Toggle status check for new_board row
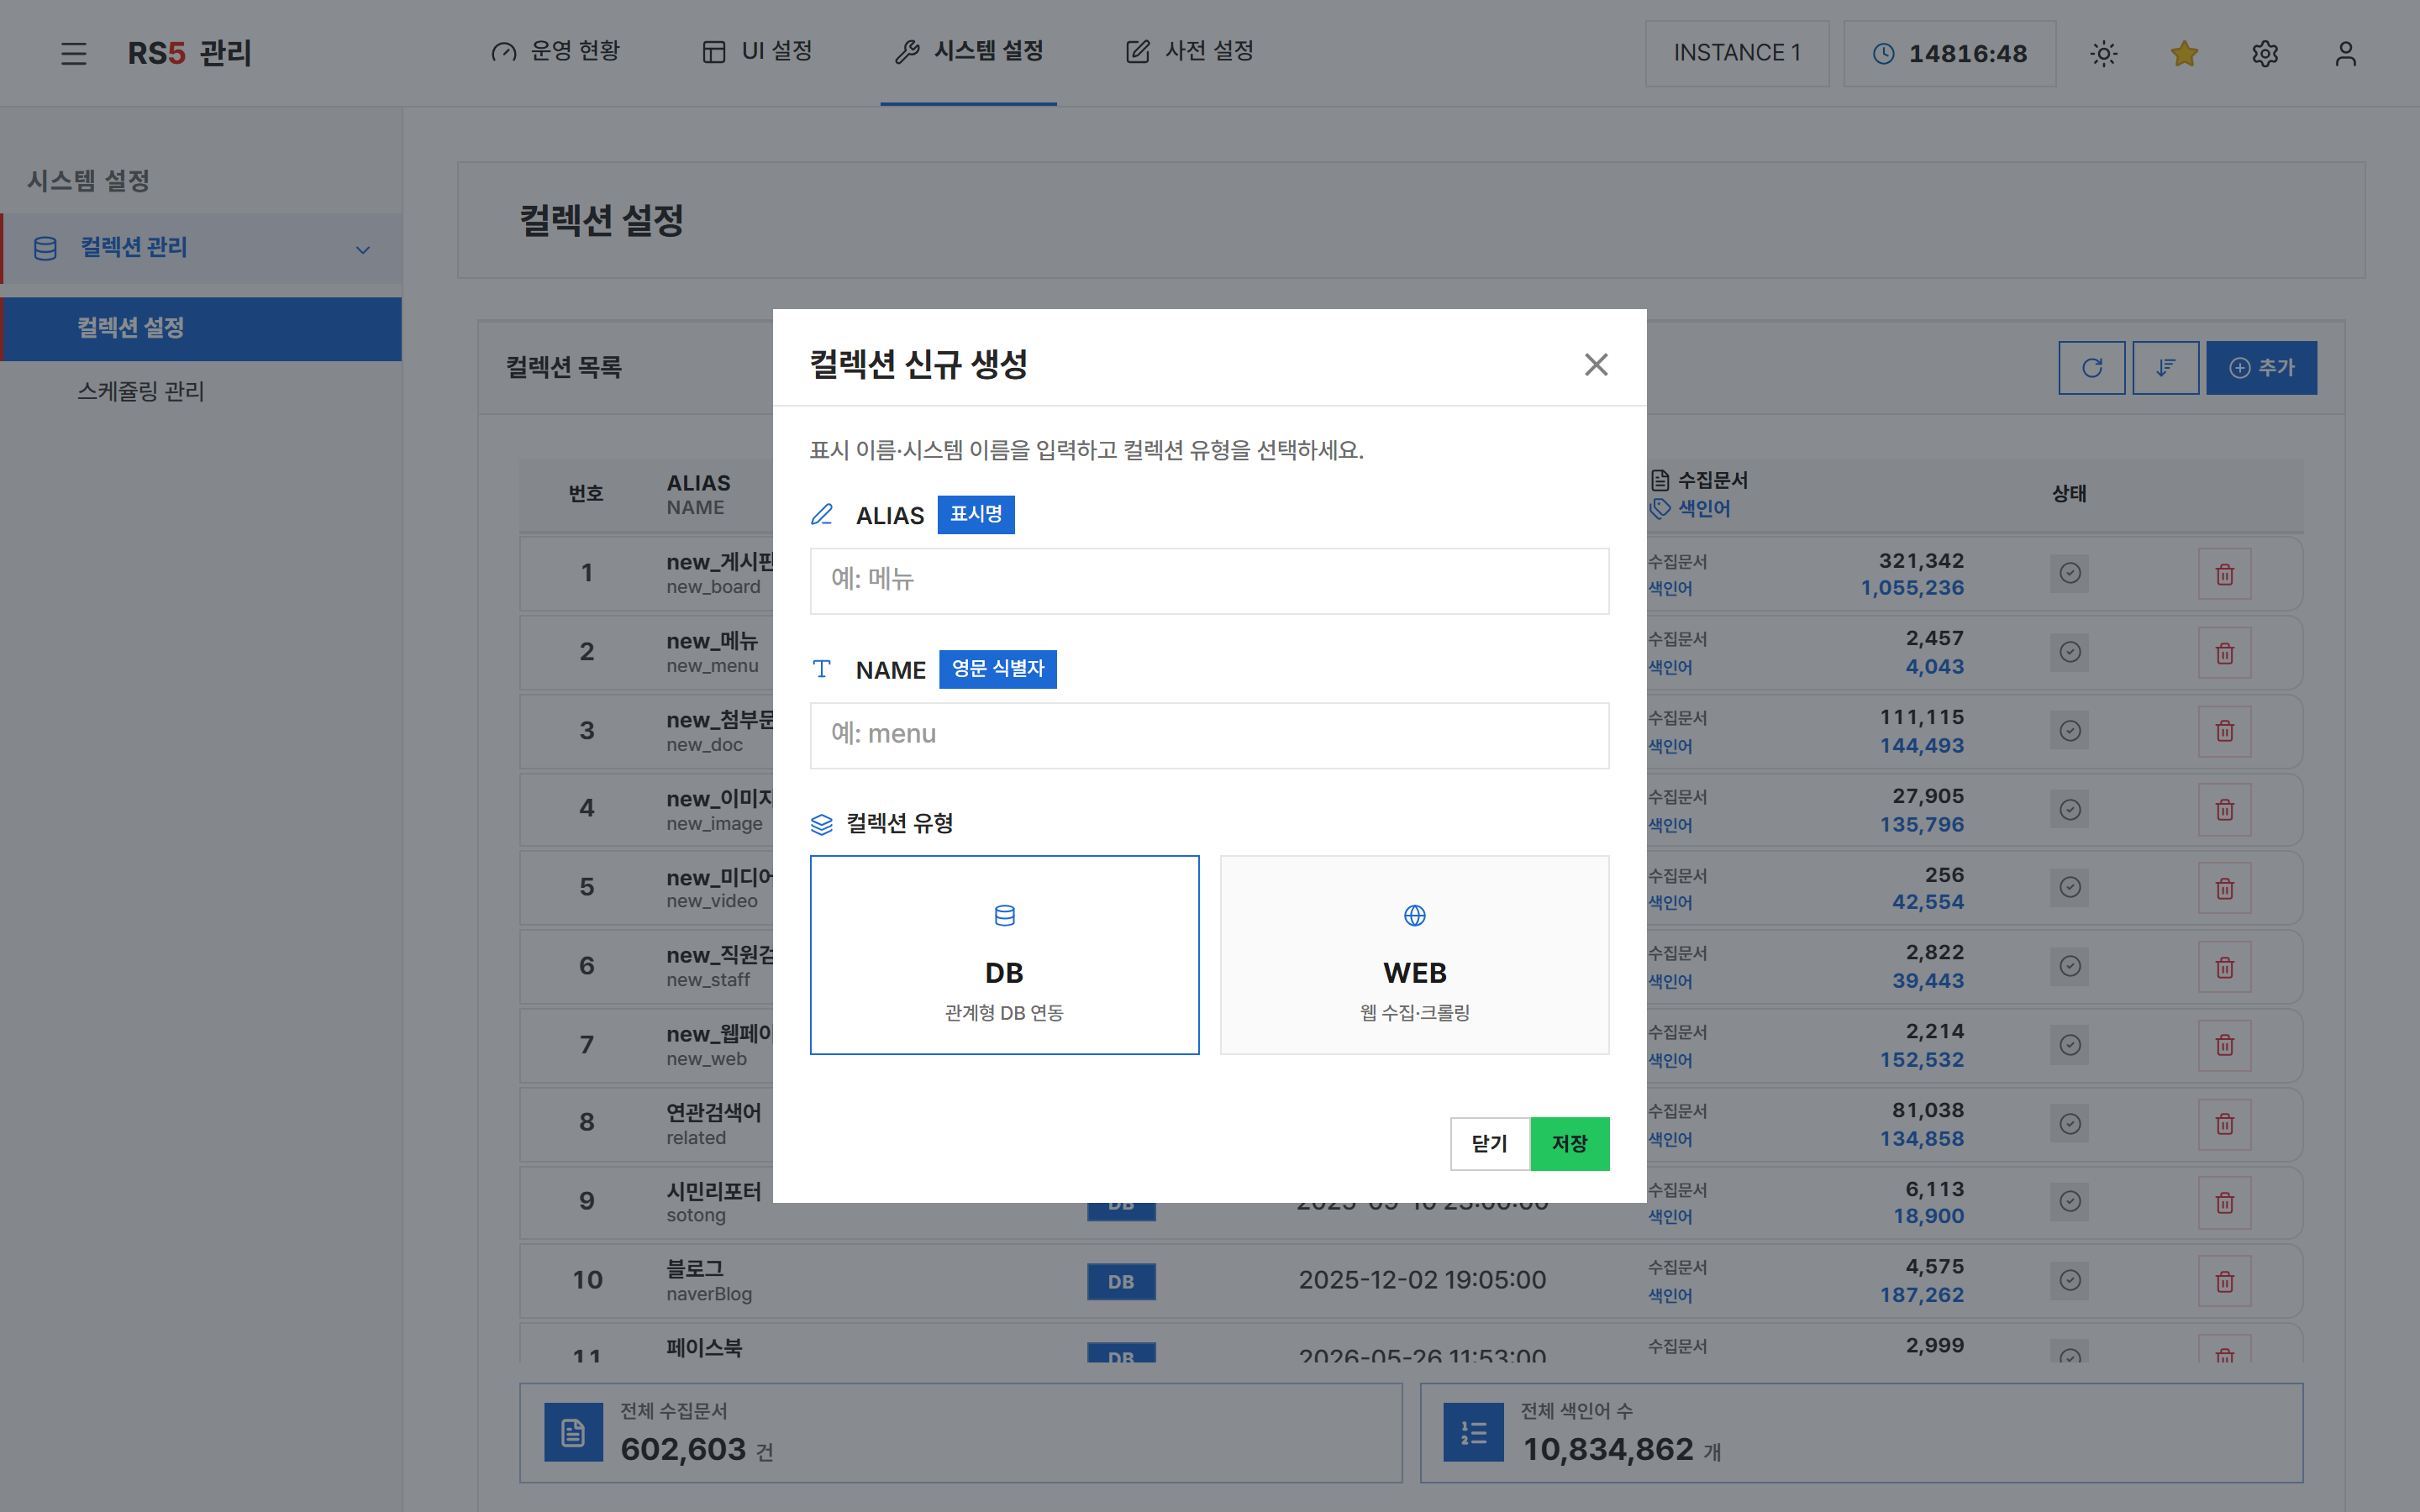Viewport: 2420px width, 1512px height. 2070,573
